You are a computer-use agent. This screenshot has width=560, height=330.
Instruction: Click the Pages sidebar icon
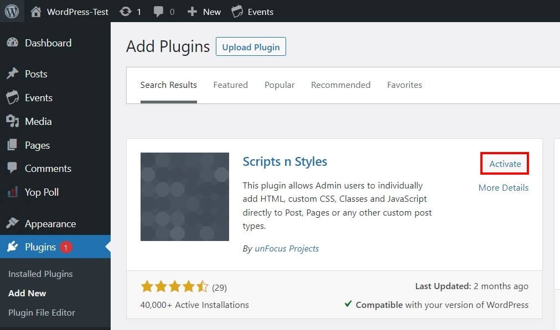coord(12,145)
